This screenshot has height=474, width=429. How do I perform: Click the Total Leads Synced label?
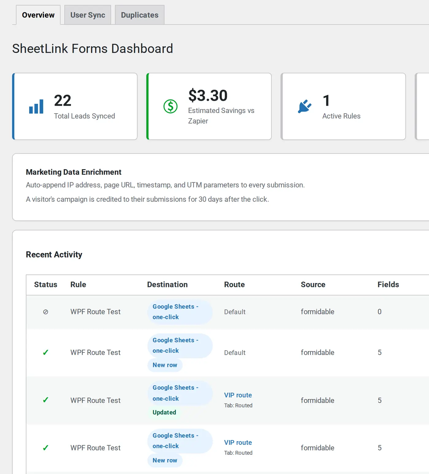[84, 116]
